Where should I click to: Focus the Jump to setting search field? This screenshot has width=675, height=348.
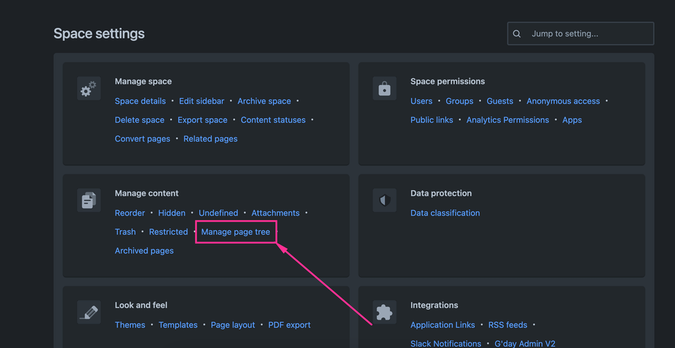[x=580, y=34]
